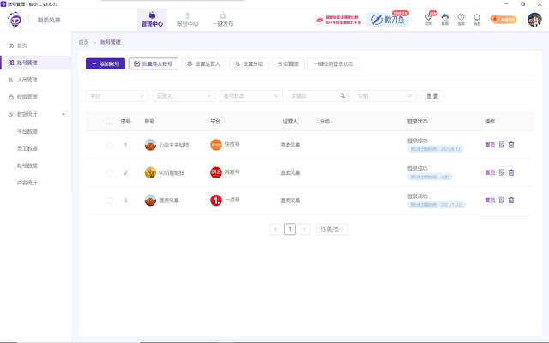Click the customer service headset icon

[444, 17]
